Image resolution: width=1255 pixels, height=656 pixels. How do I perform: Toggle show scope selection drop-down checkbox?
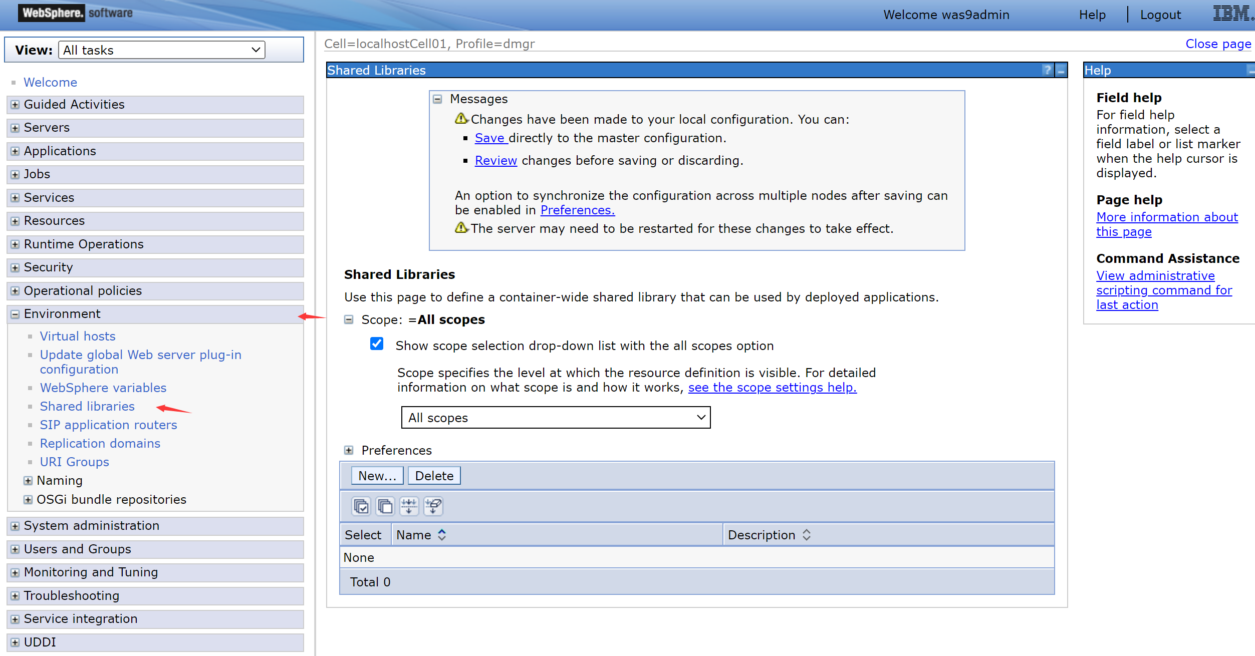coord(377,344)
